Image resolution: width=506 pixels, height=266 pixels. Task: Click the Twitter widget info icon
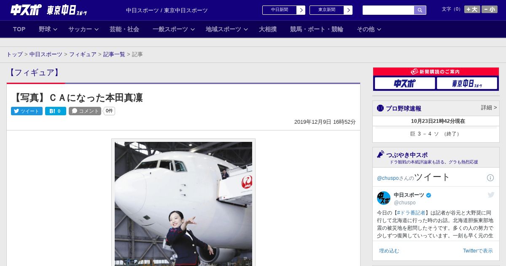point(490,178)
